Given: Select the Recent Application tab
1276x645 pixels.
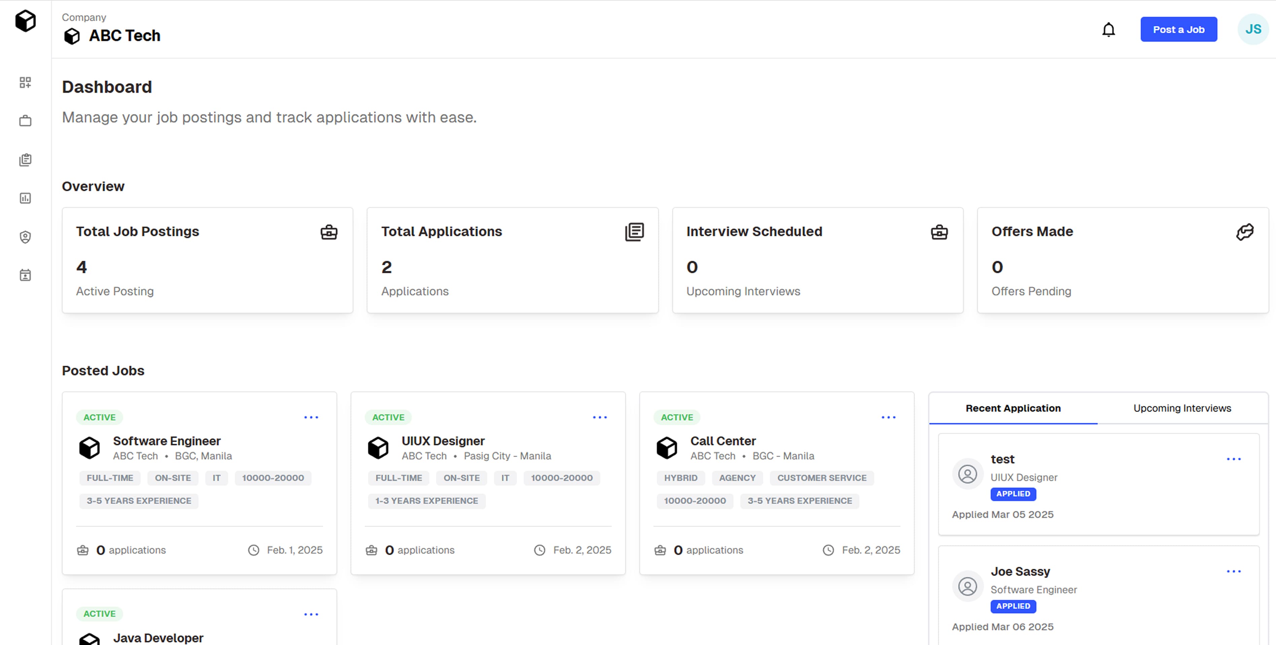Looking at the screenshot, I should click(x=1013, y=408).
